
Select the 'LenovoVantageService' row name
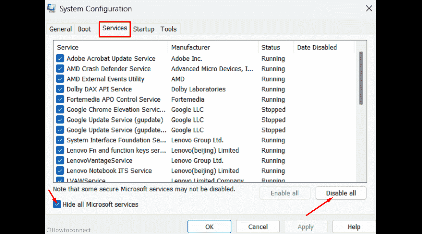click(x=100, y=161)
